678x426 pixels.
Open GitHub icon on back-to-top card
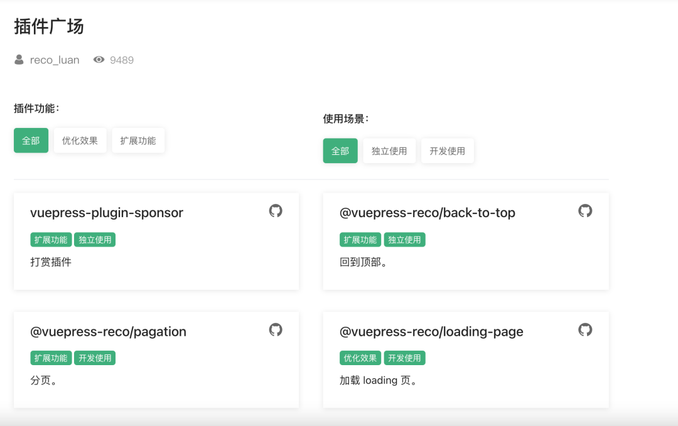coord(585,211)
